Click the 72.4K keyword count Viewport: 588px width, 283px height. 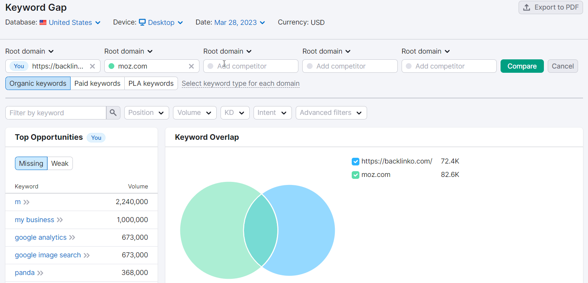click(450, 161)
